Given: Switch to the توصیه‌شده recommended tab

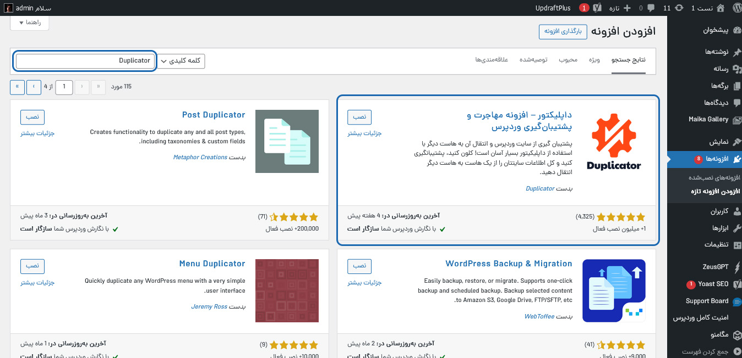Looking at the screenshot, I should click(x=534, y=60).
